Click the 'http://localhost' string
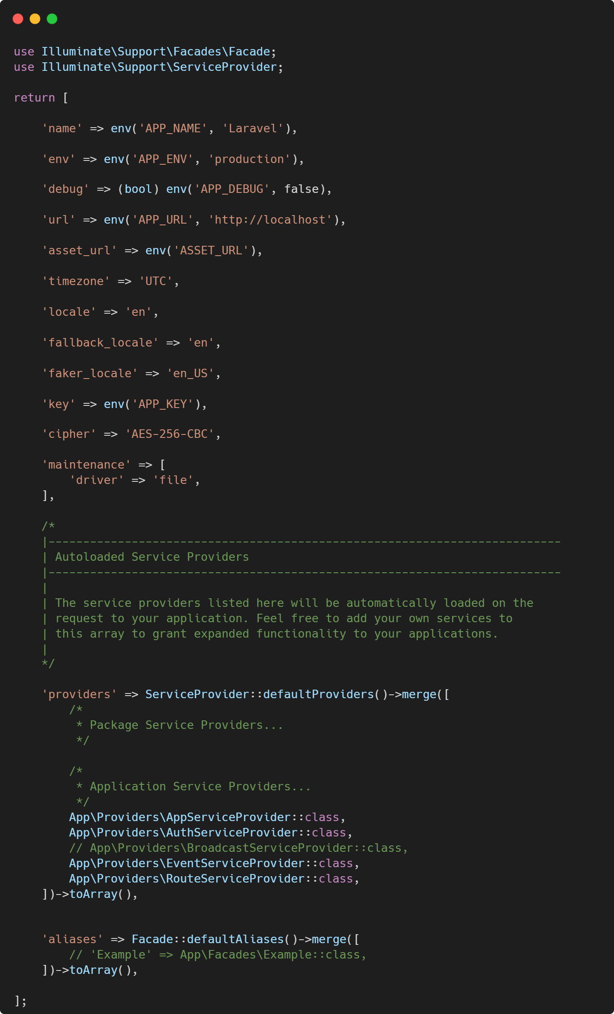 [x=270, y=220]
